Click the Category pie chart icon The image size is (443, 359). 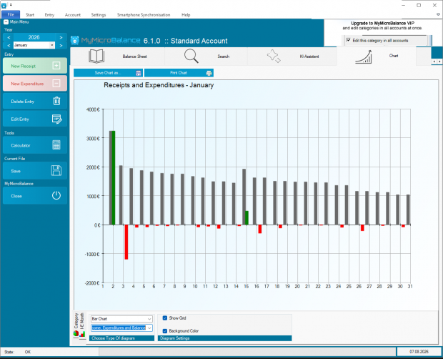(x=76, y=334)
